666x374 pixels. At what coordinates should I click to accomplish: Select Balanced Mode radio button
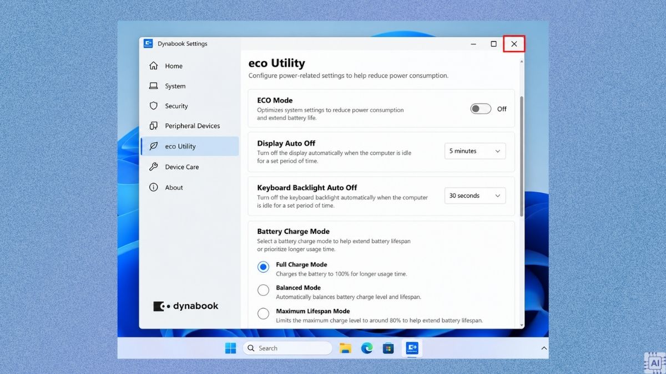(263, 290)
